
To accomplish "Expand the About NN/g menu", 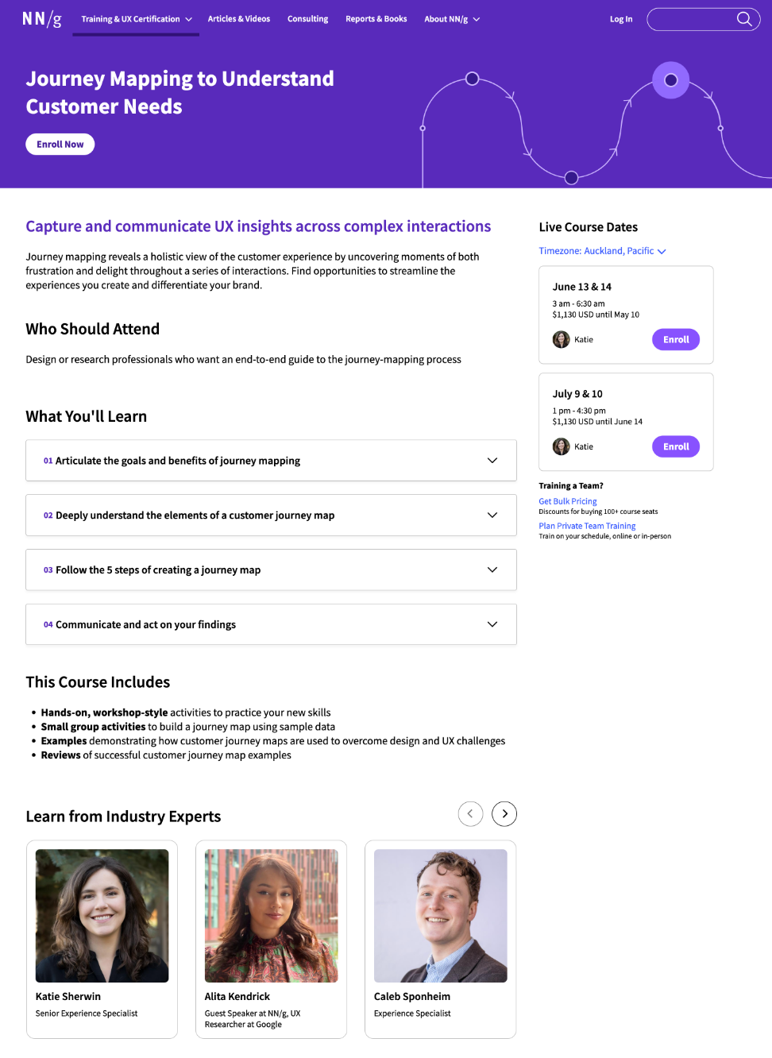I will click(x=452, y=19).
